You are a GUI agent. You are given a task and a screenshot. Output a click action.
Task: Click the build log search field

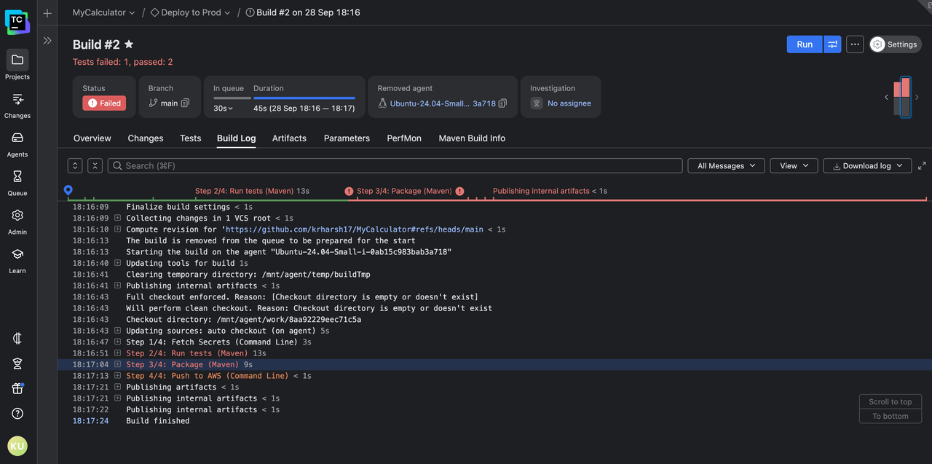pyautogui.click(x=395, y=166)
